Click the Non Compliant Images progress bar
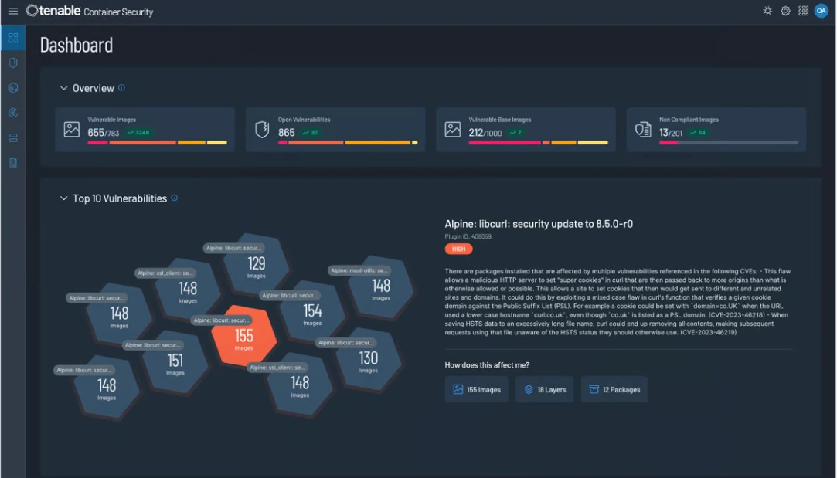The height and width of the screenshot is (478, 837). [x=729, y=142]
